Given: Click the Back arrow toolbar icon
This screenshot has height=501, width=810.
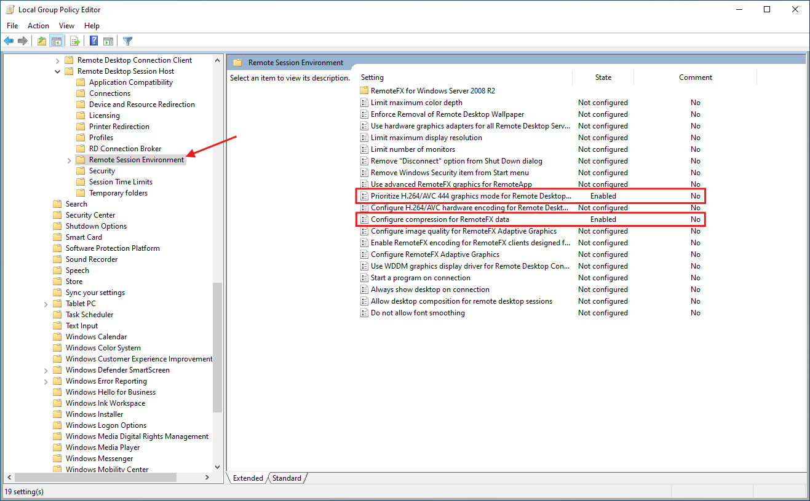Looking at the screenshot, I should coord(9,41).
